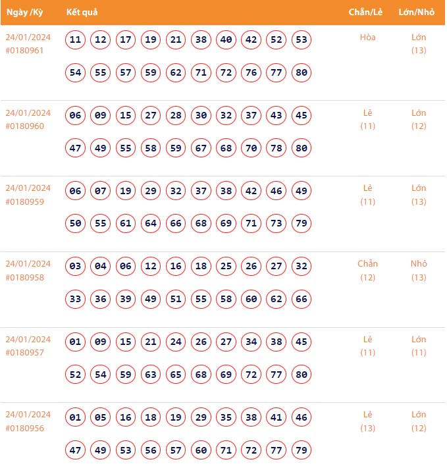Select ball 53 in draw #0180961
This screenshot has height=472, width=447.
click(x=302, y=39)
